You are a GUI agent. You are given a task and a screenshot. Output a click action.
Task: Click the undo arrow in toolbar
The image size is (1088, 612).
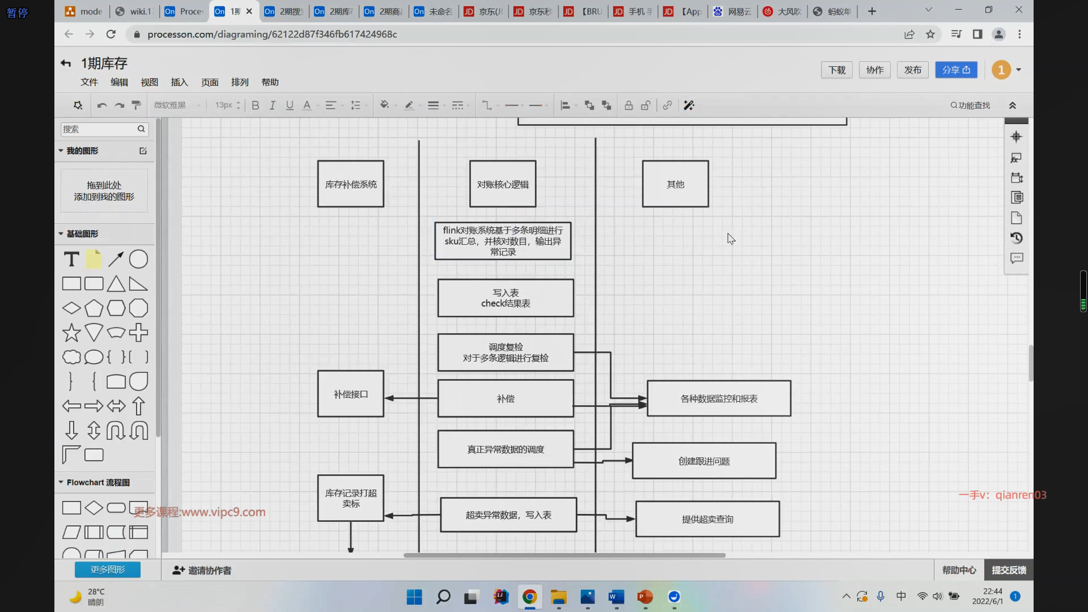point(101,105)
